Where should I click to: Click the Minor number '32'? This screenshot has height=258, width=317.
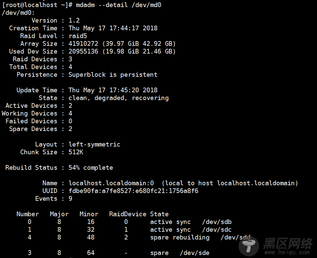coord(91,229)
